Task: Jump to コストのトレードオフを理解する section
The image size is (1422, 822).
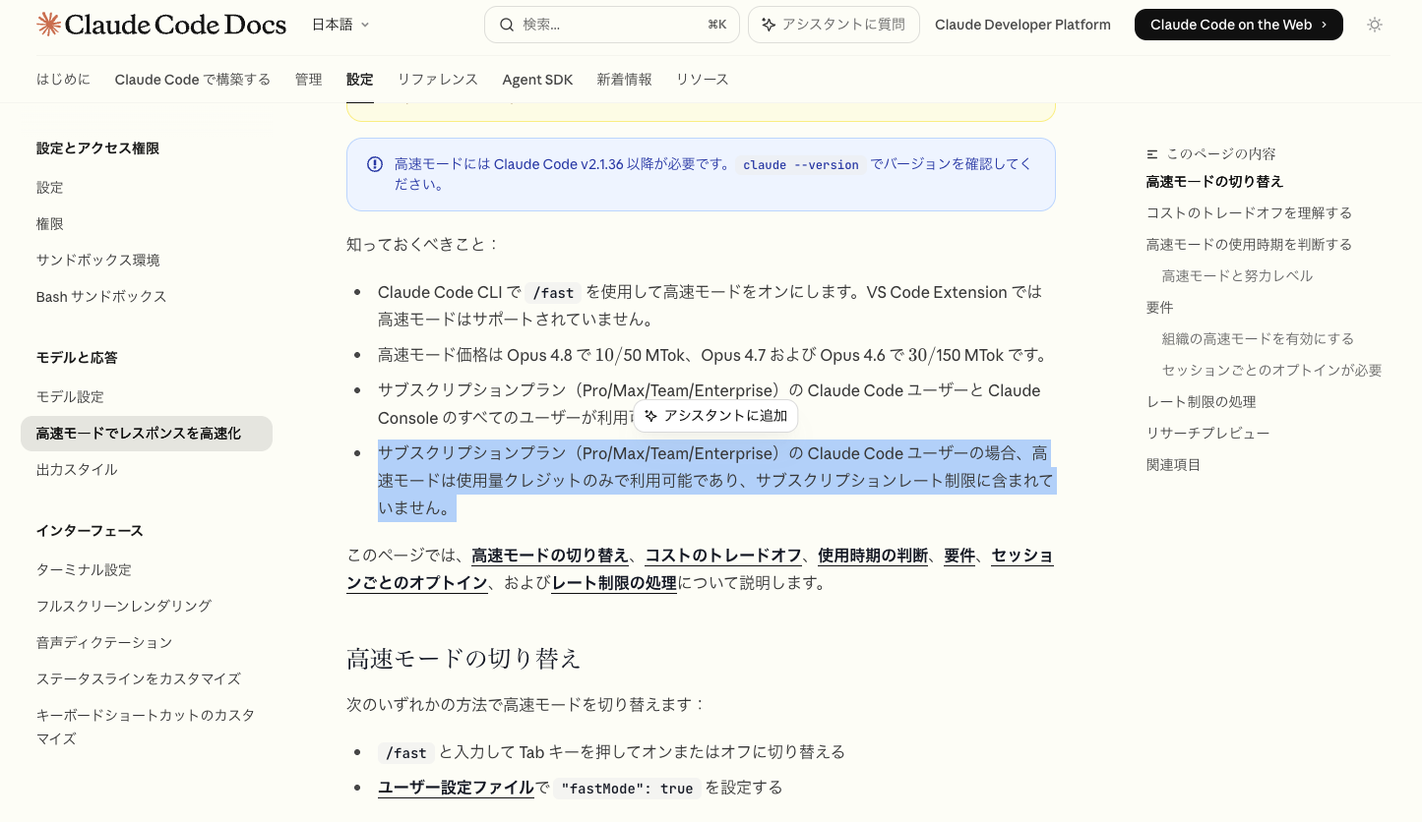Action: click(x=1249, y=213)
